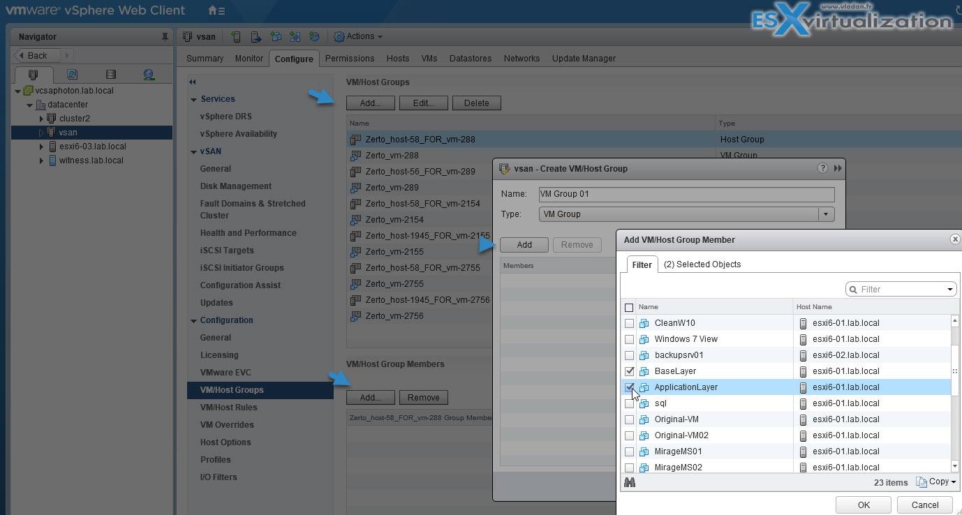Open the Networks tab

pos(521,59)
